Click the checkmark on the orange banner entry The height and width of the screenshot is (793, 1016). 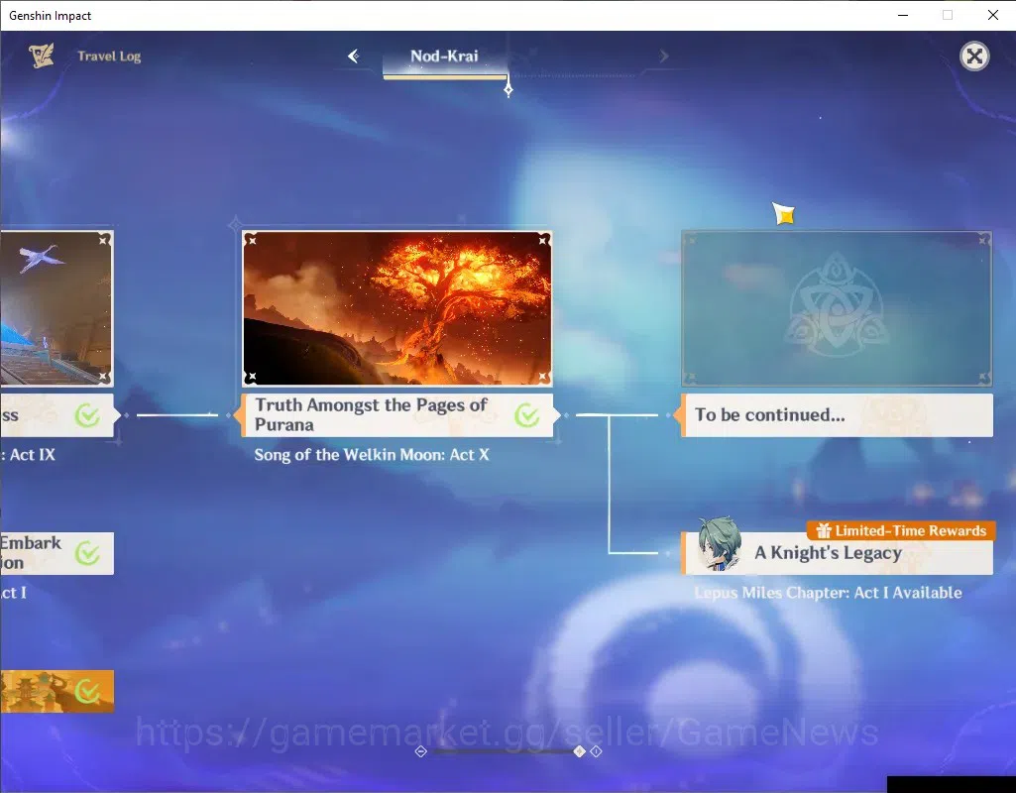pyautogui.click(x=87, y=691)
